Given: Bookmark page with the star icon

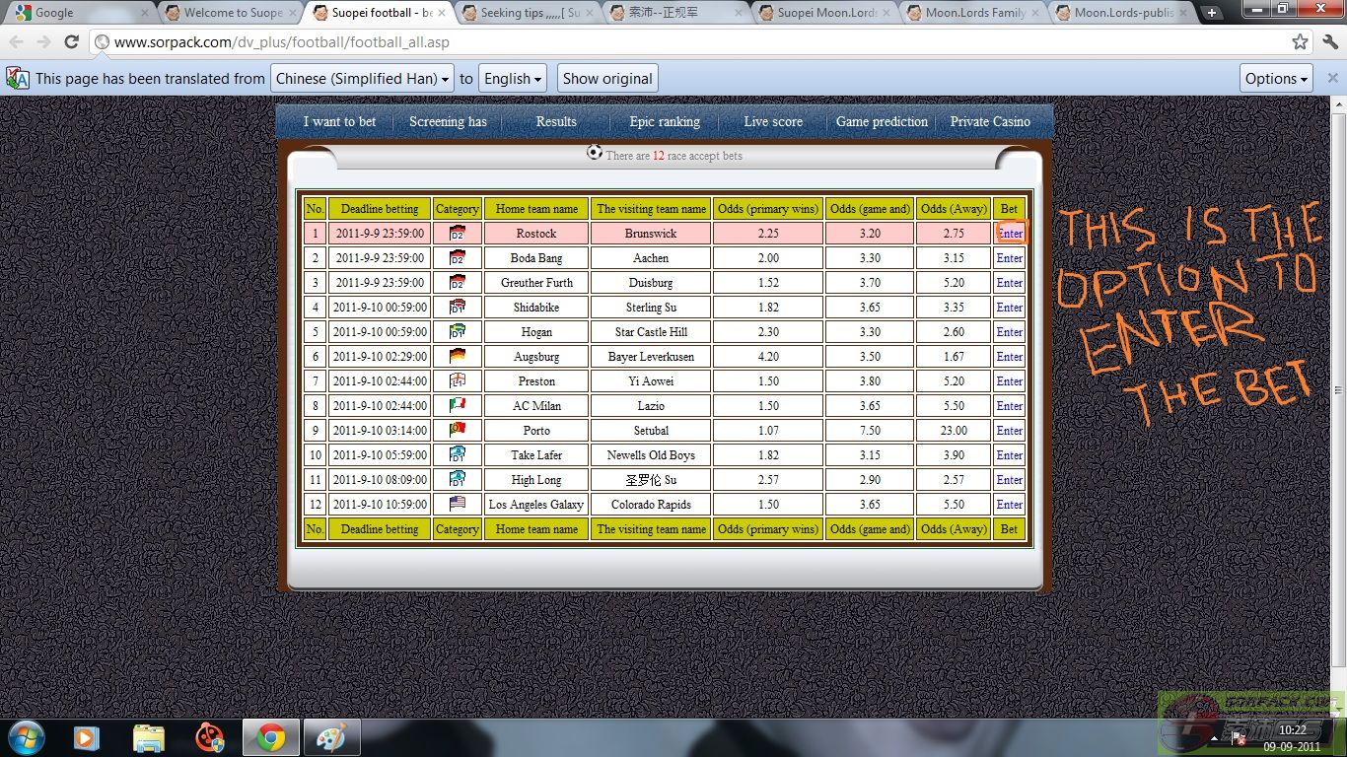Looking at the screenshot, I should click(1300, 42).
